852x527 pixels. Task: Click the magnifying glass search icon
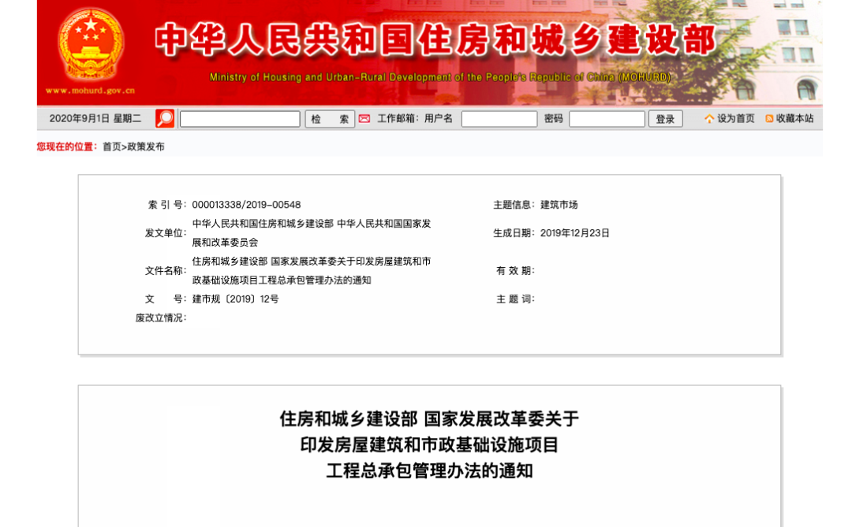click(x=163, y=118)
